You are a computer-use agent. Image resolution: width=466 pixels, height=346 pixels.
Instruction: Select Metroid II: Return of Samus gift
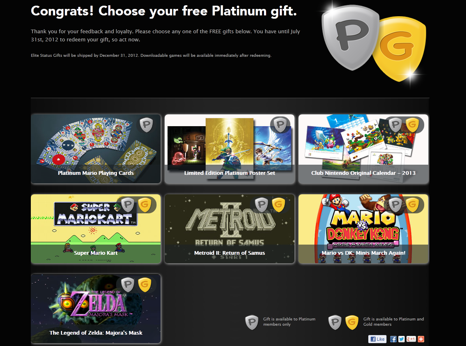[230, 229]
